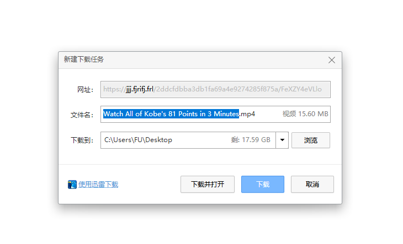Click the 网址 label
The height and width of the screenshot is (244, 403).
coord(84,89)
